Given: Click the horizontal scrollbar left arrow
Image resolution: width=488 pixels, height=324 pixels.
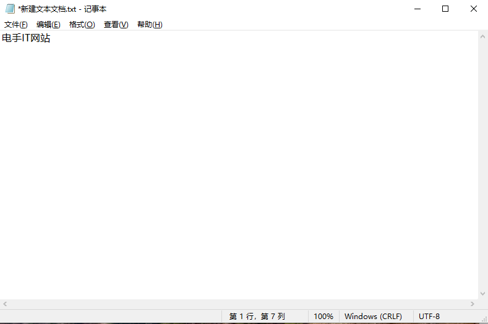Looking at the screenshot, I should tap(5, 304).
